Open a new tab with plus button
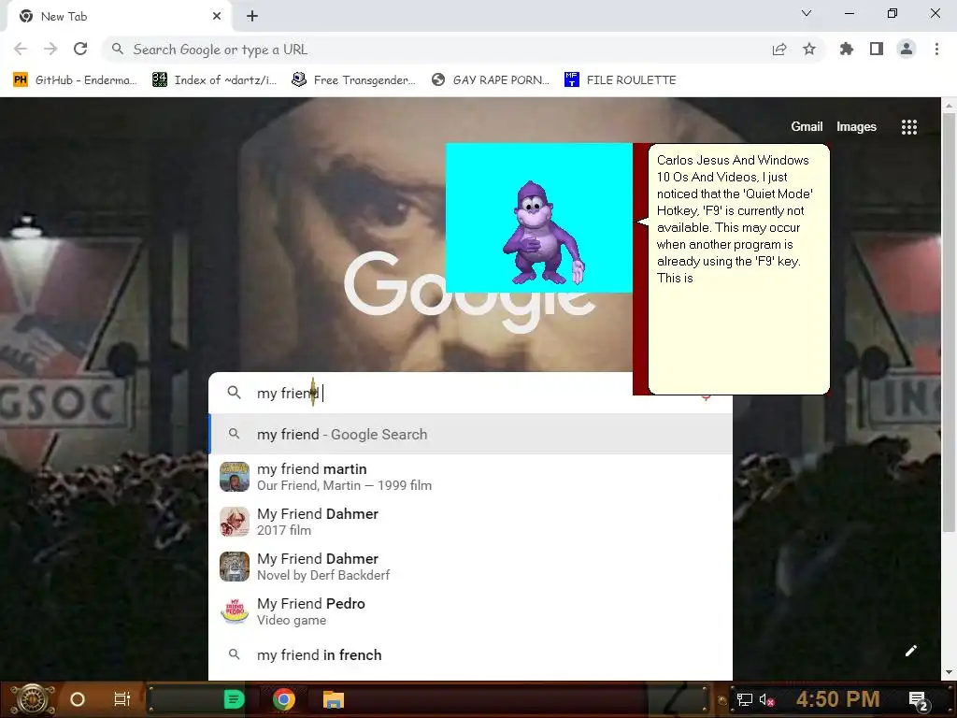The width and height of the screenshot is (957, 718). click(x=252, y=17)
